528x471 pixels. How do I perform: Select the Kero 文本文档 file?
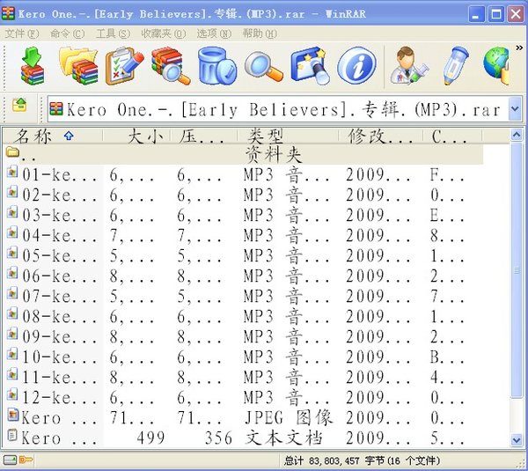244,438
